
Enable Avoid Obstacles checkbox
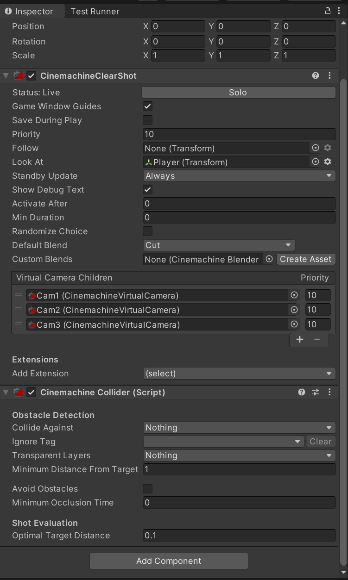click(147, 489)
